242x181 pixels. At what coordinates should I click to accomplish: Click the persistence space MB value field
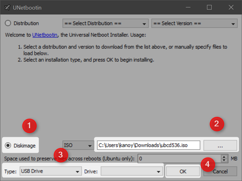[x=180, y=159]
